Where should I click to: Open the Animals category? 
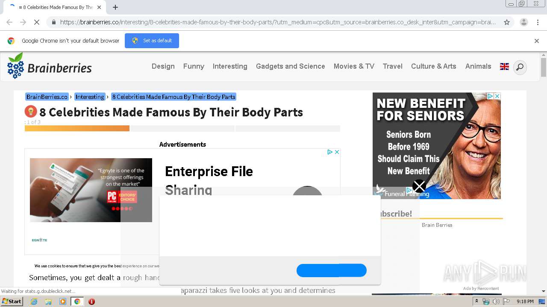point(478,67)
